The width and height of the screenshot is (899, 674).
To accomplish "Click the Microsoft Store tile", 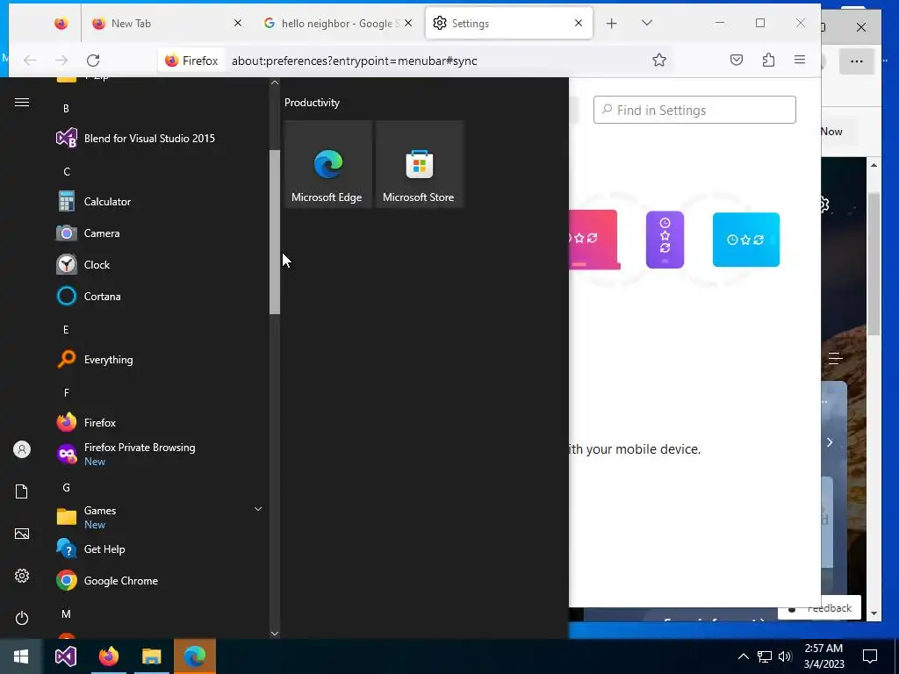I will [x=419, y=164].
